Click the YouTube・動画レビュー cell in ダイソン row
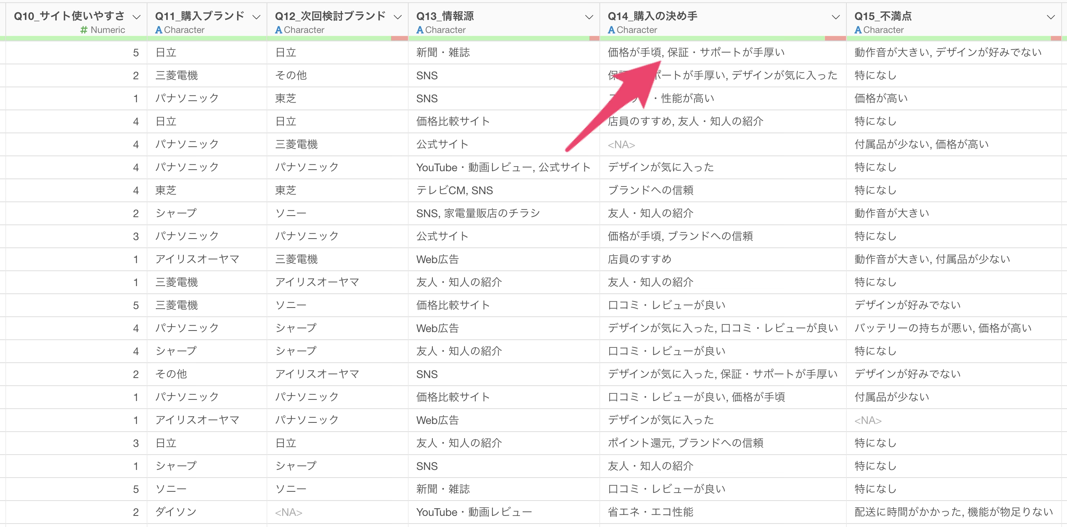Screen dimensions: 1067x527 pos(504,512)
